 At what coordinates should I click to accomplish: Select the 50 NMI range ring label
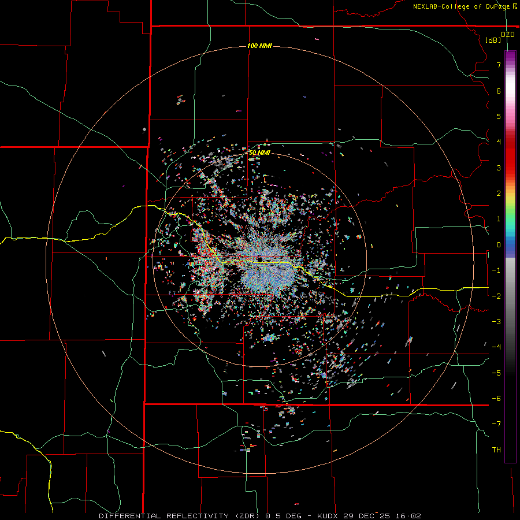[x=259, y=153]
